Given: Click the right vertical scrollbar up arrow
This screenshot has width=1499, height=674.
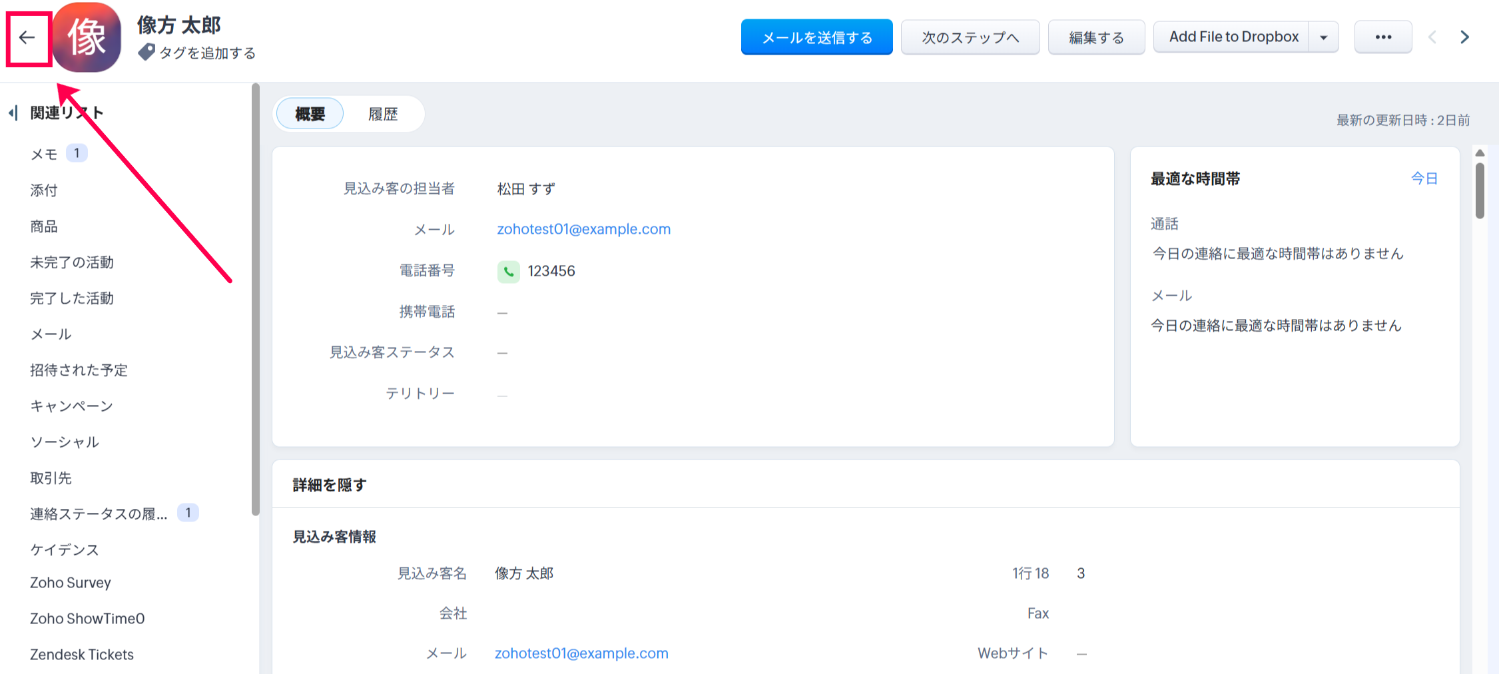Looking at the screenshot, I should coord(1480,153).
